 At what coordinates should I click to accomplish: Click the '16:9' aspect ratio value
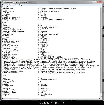(41, 41)
